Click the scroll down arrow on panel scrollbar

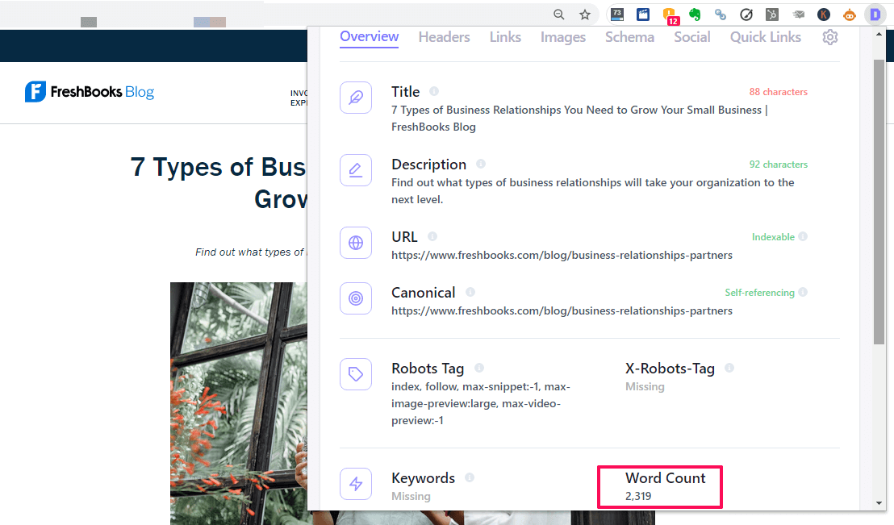[879, 503]
